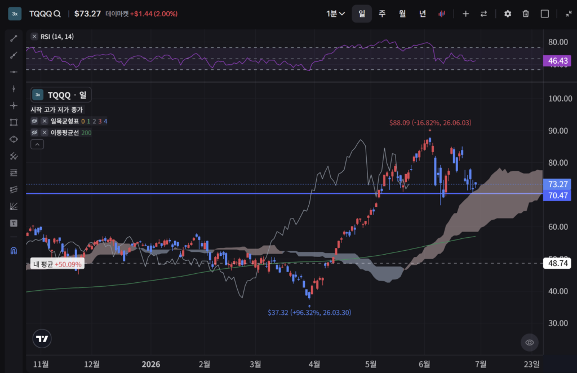Toggle visibility of 일목균형표 indicator
The width and height of the screenshot is (577, 373).
tap(34, 121)
